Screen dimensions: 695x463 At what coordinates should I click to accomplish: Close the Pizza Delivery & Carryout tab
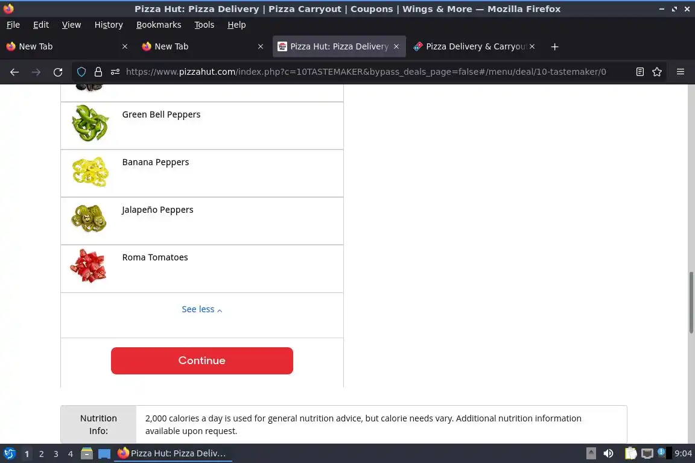click(x=532, y=46)
